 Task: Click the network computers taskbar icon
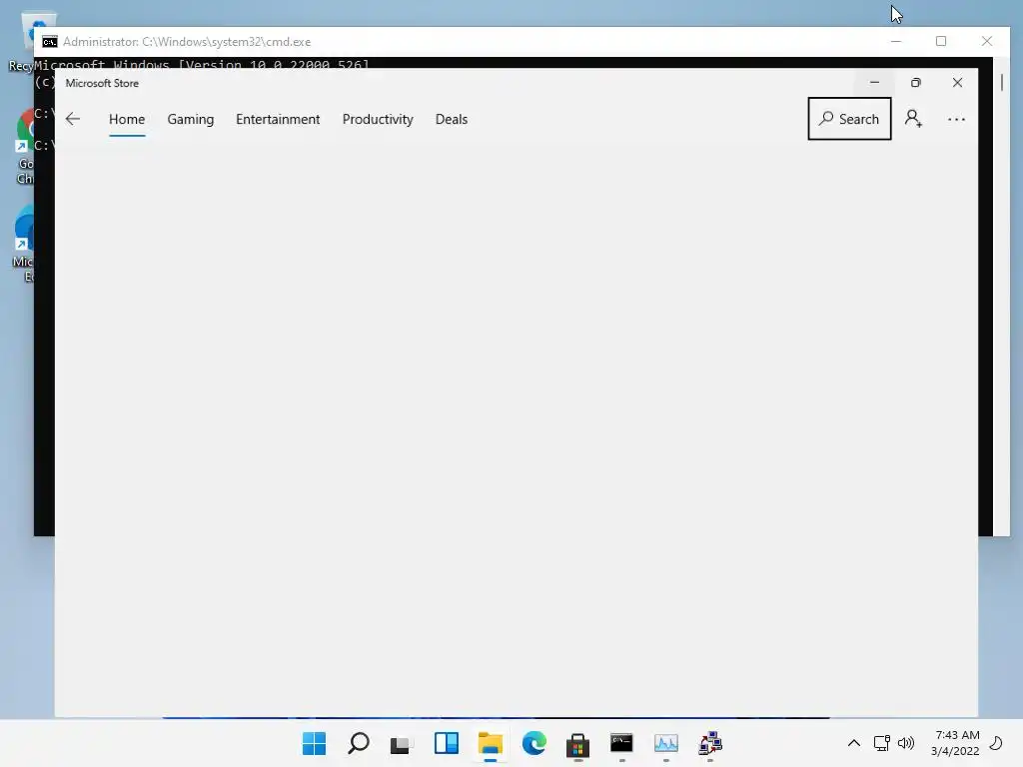tap(710, 743)
